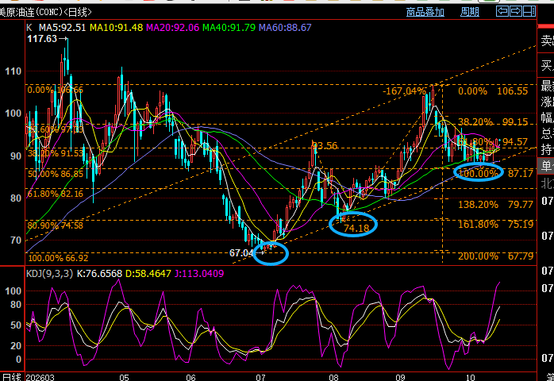554x381 pixels.
Task: Click the K:76.6568 value
Action: pos(99,274)
